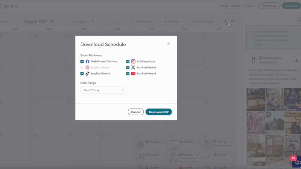
Task: Switch to the Timeline view
Action: click(249, 6)
